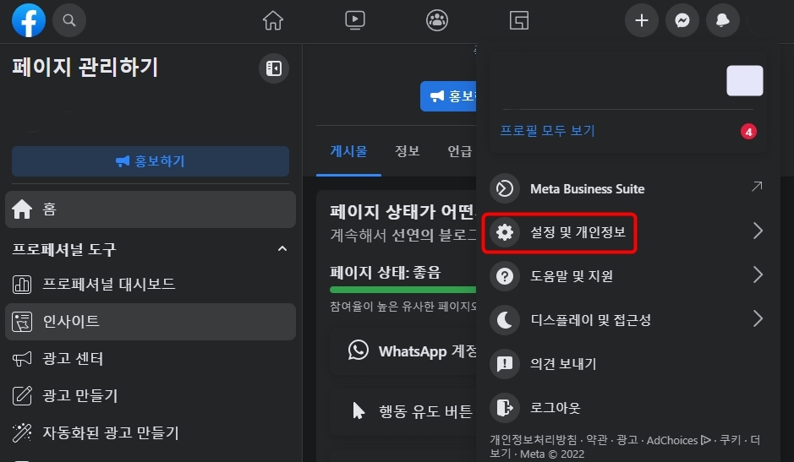Open 인사이트 in sidebar
This screenshot has height=462, width=794.
[151, 322]
